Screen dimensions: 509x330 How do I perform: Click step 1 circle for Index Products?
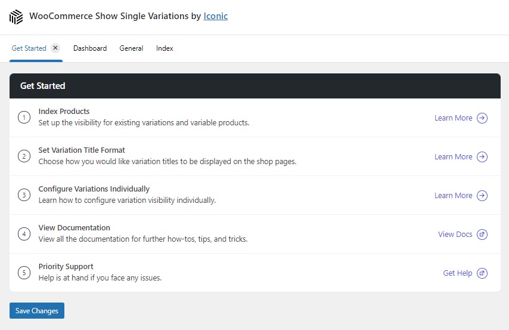coord(24,118)
